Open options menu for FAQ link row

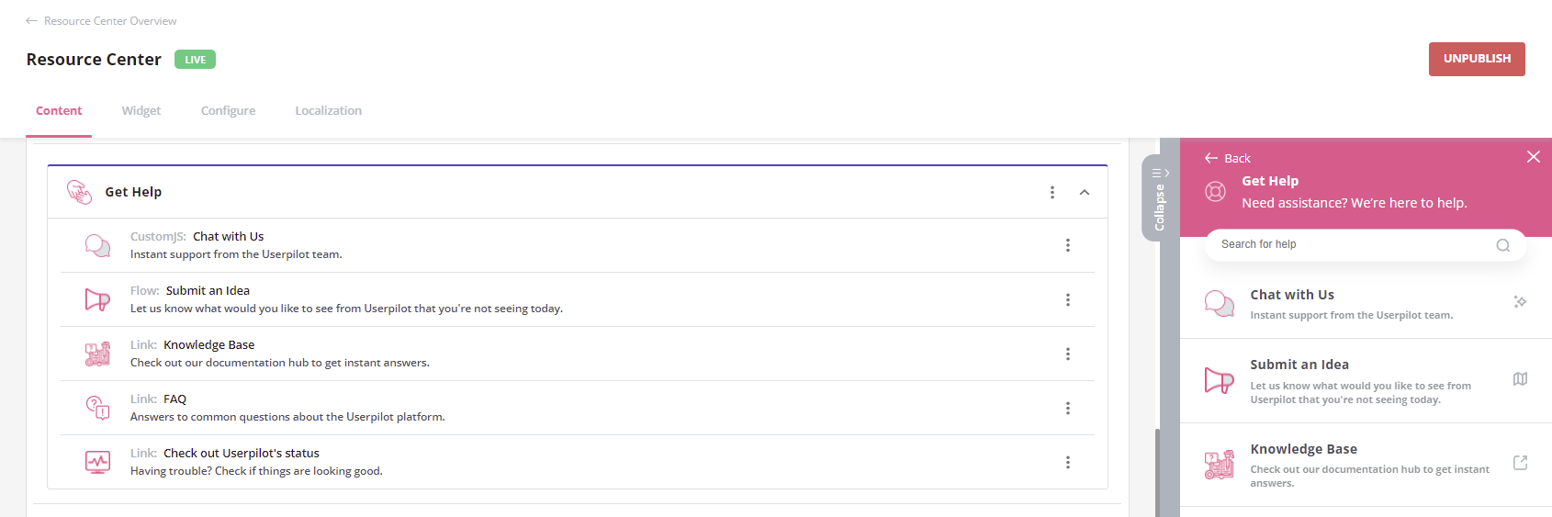pyautogui.click(x=1067, y=408)
